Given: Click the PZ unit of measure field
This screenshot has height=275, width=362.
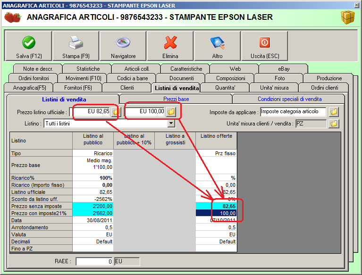Looking at the screenshot, I should click(311, 124).
